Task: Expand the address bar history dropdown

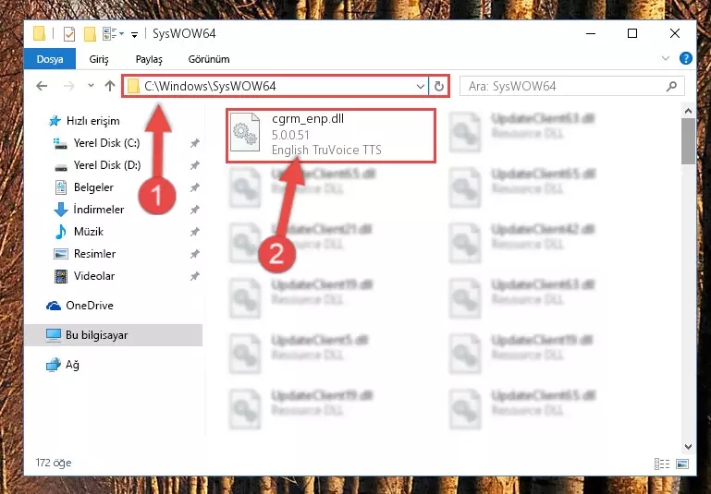Action: [x=421, y=86]
